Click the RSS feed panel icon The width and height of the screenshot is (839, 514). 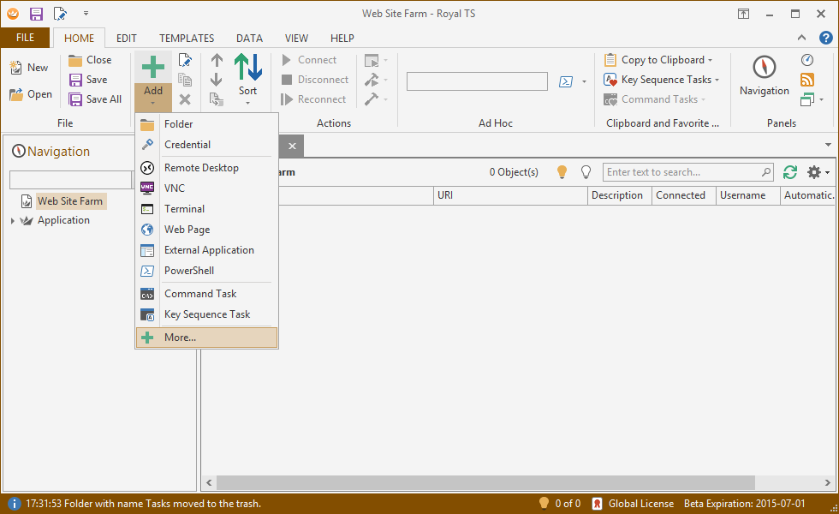click(806, 80)
